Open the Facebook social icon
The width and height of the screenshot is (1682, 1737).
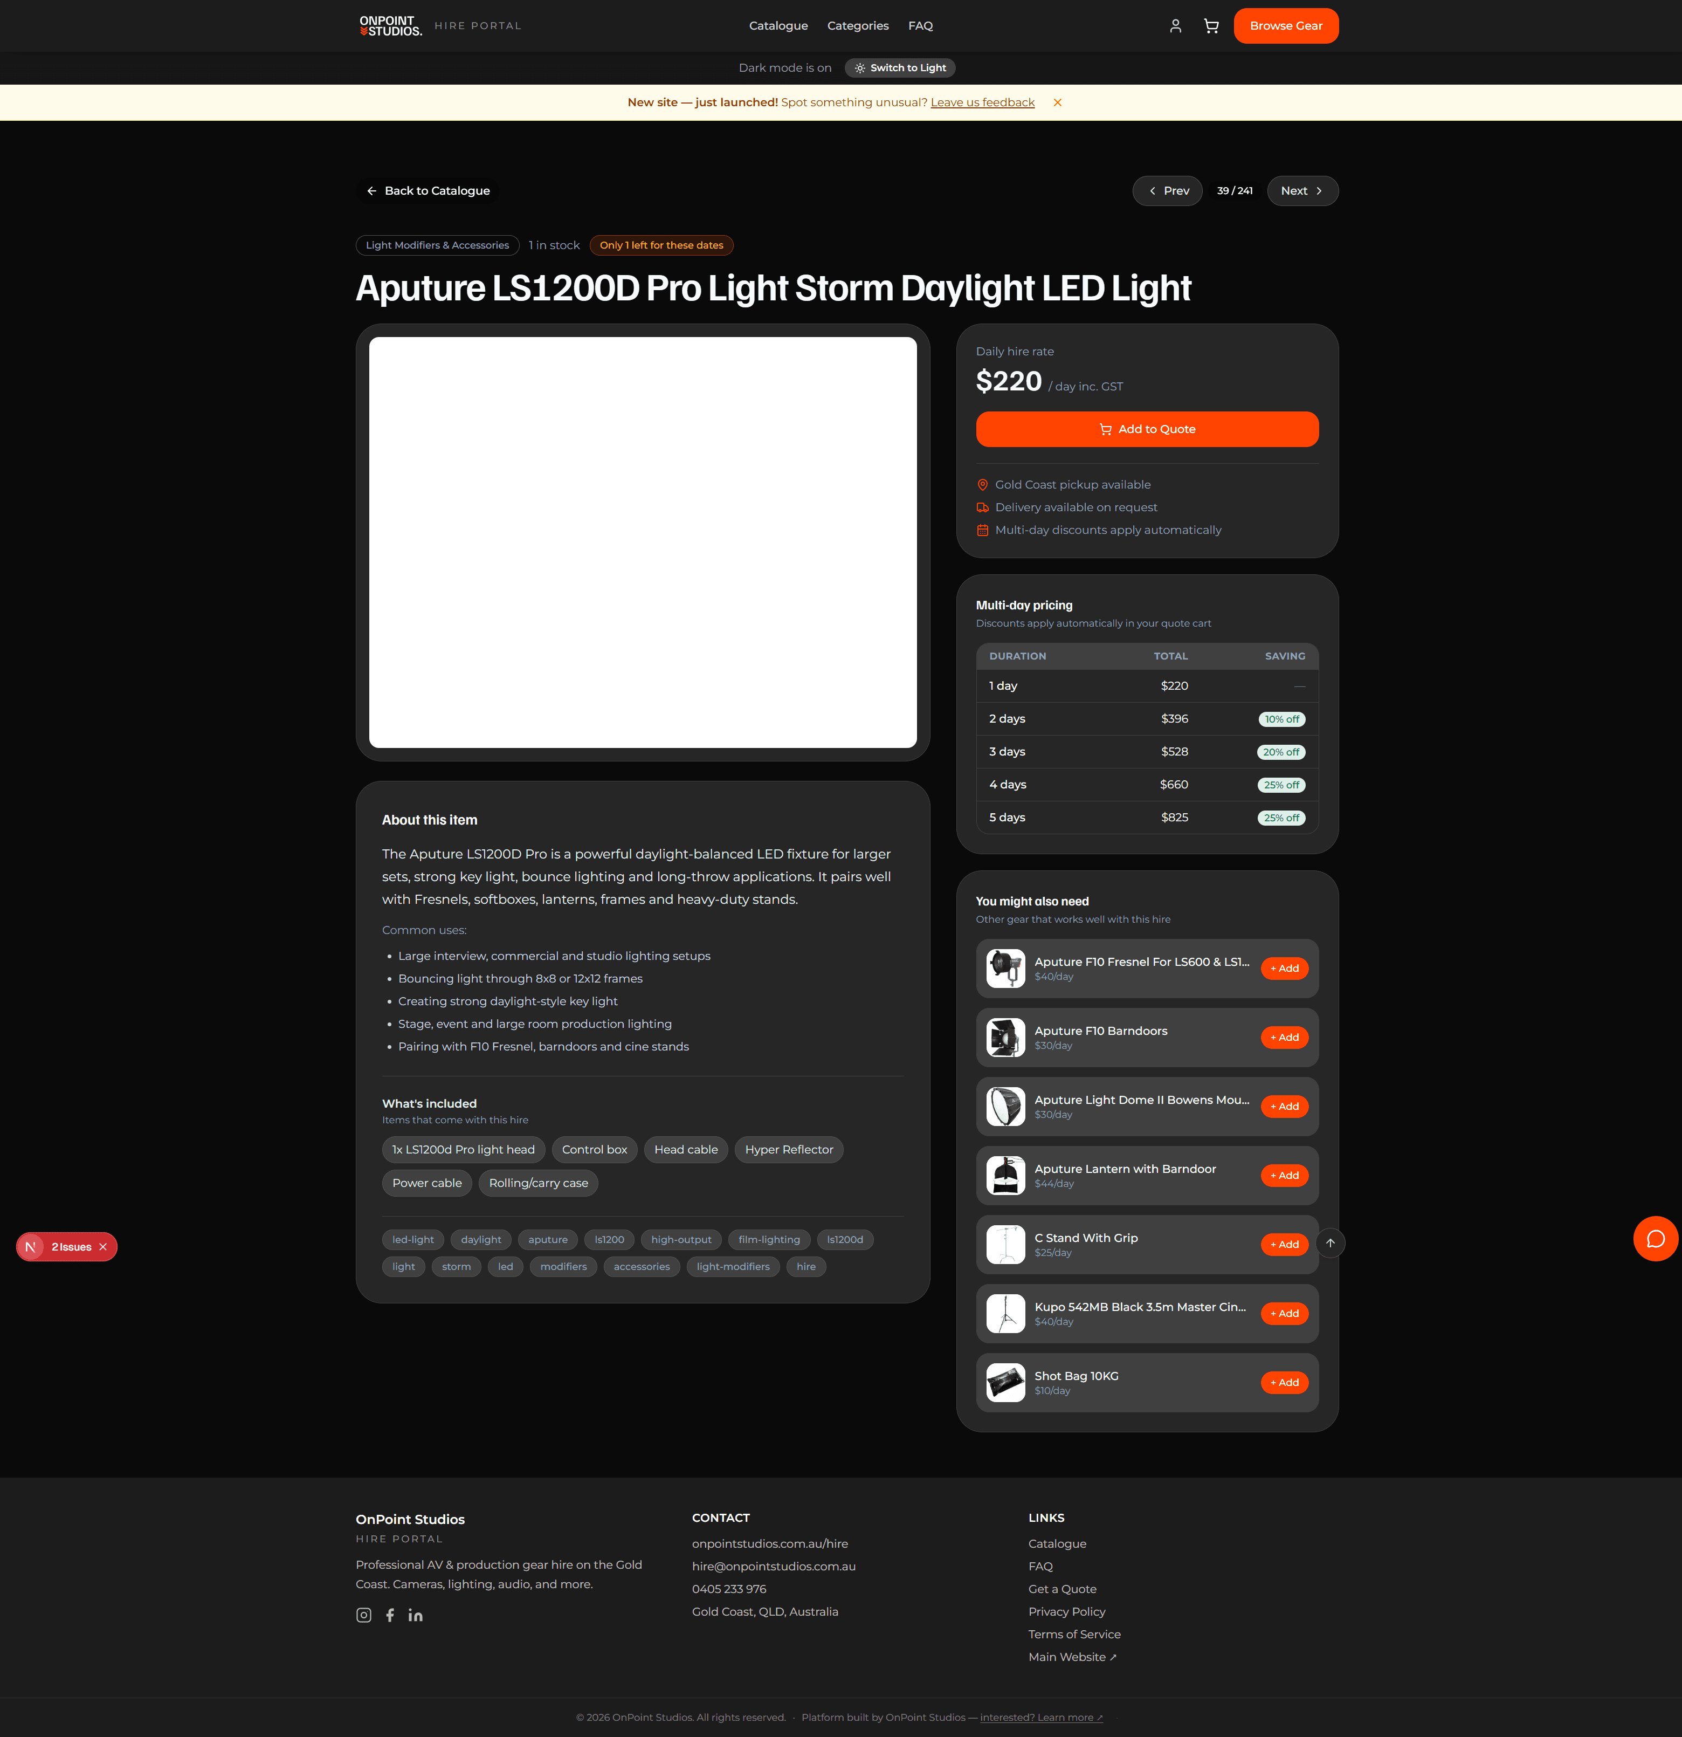(390, 1616)
